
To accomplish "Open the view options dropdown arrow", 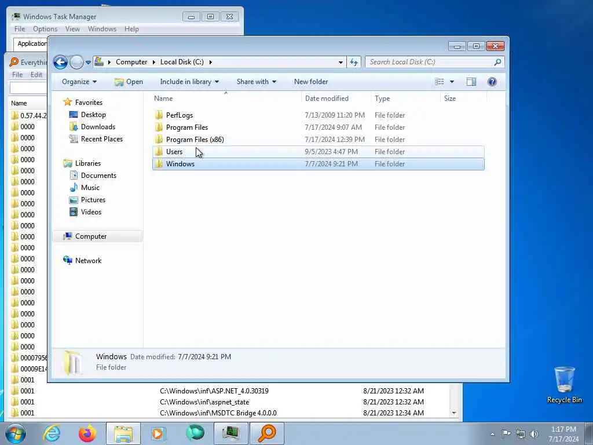I will pos(452,82).
